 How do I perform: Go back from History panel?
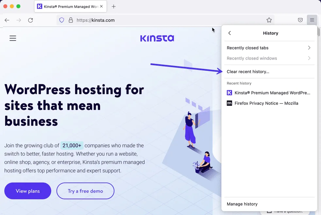click(229, 33)
